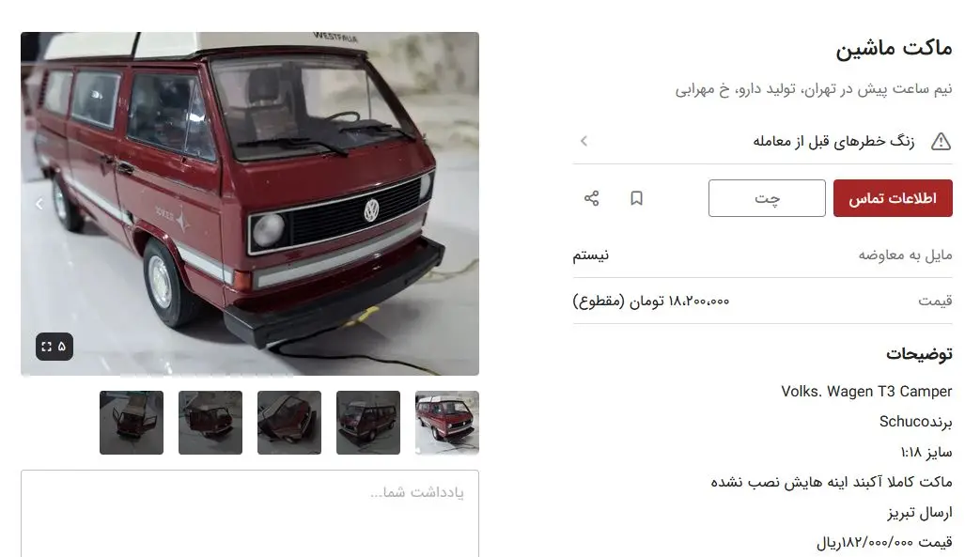This screenshot has height=557, width=965.
Task: Select the leftmost thumbnail with doors open
Action: 132,423
